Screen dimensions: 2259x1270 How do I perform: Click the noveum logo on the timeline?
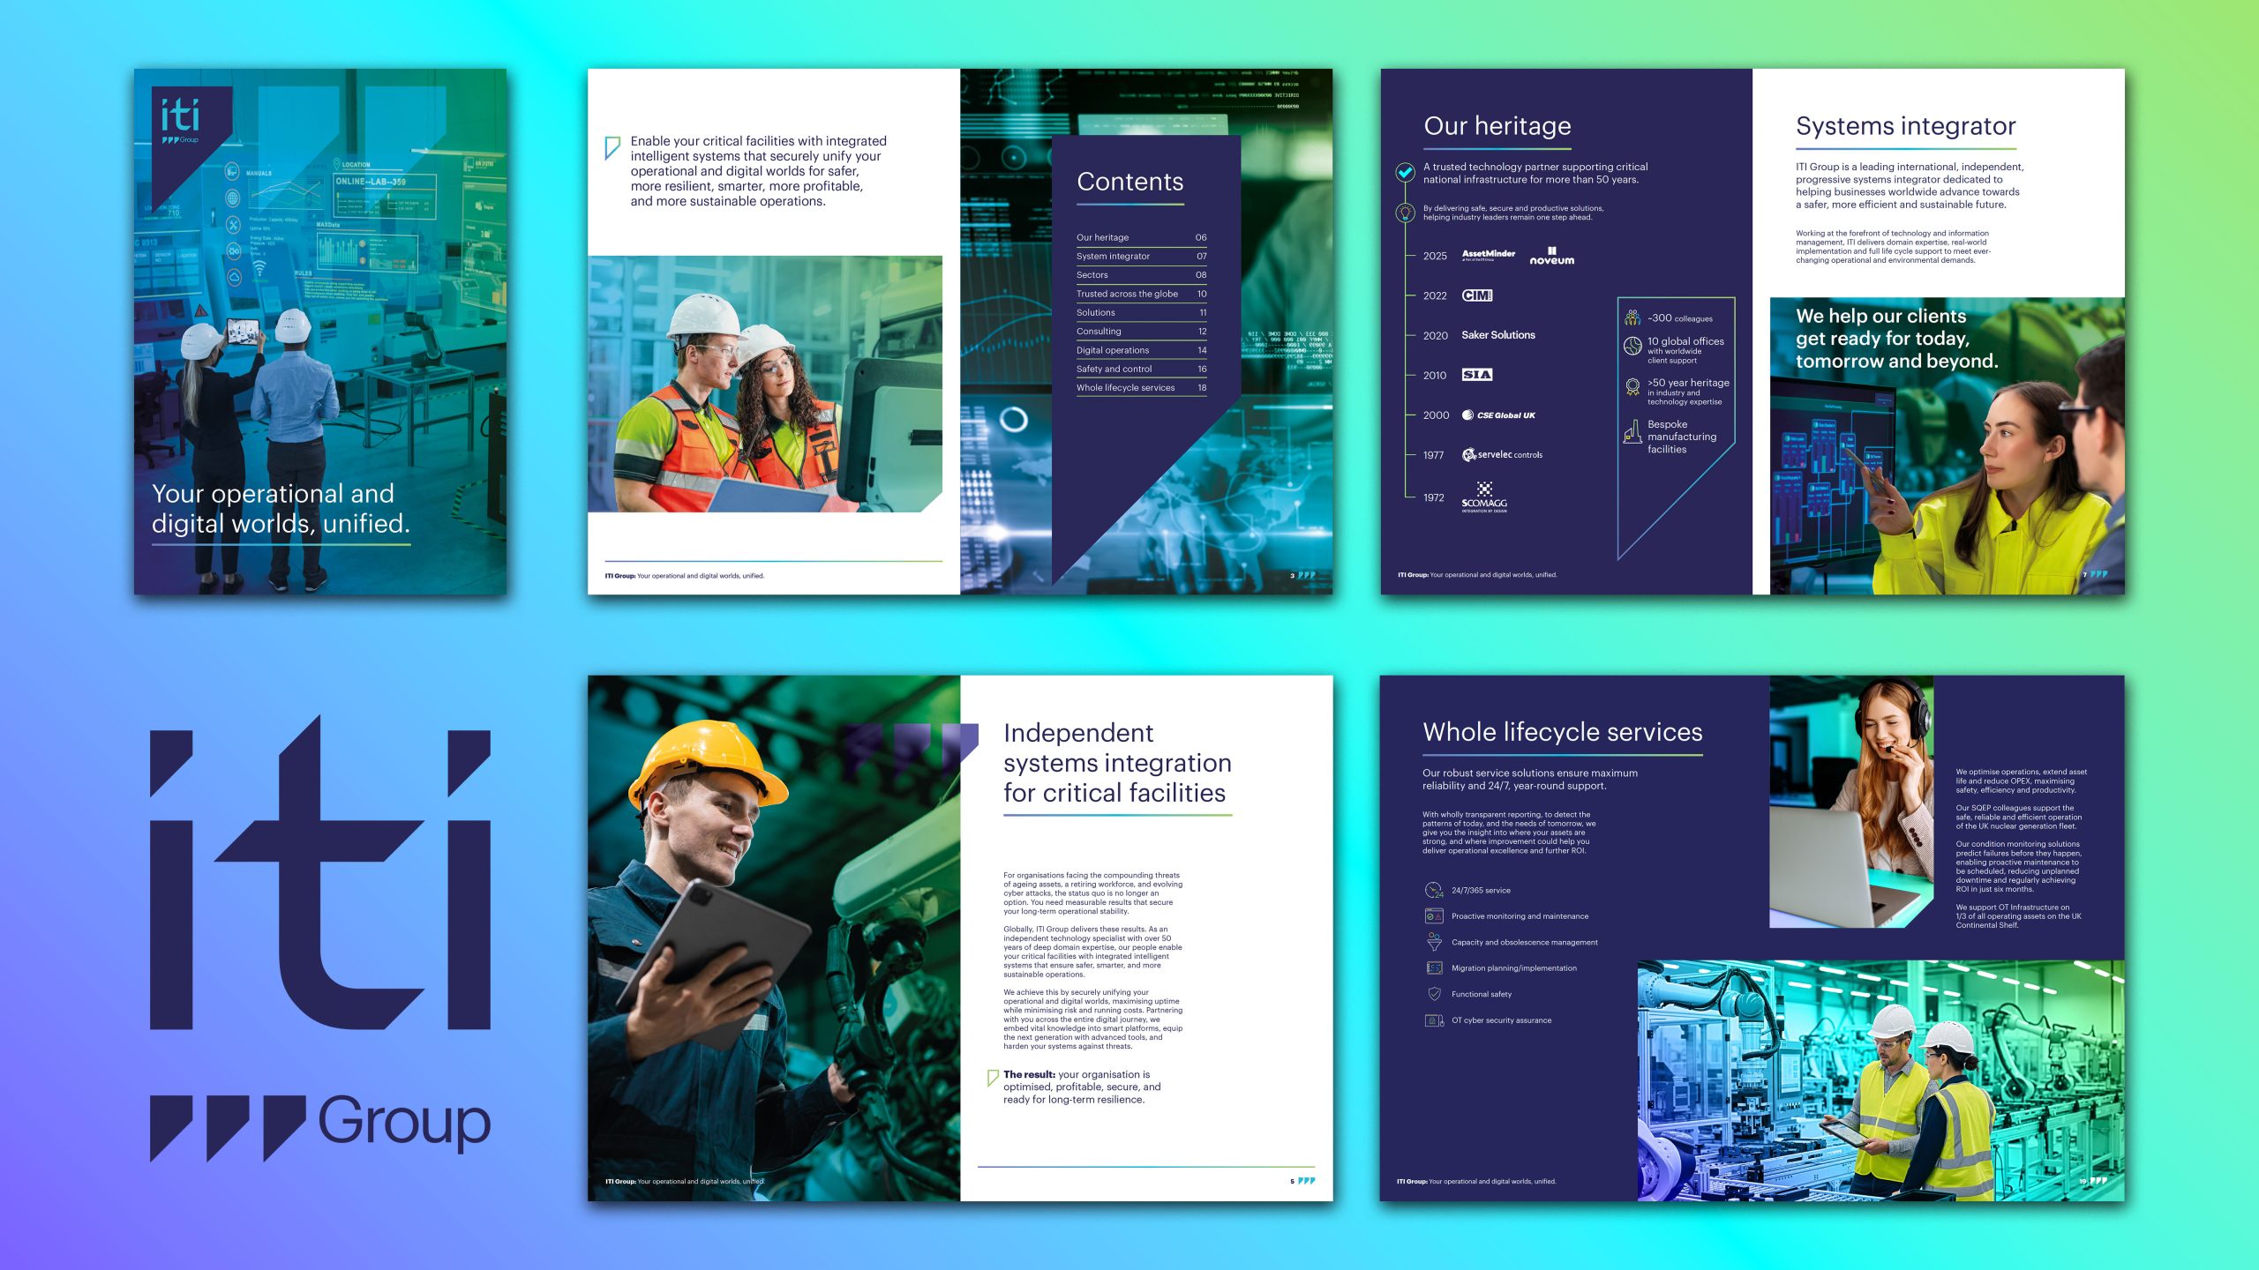[x=1552, y=256]
